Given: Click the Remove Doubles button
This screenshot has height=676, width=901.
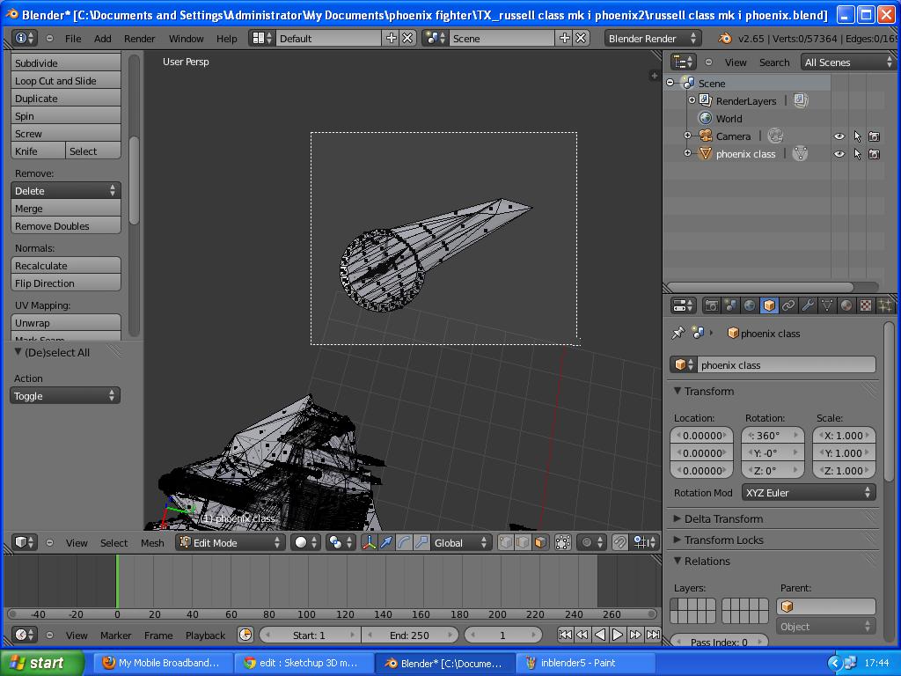Looking at the screenshot, I should click(x=65, y=225).
